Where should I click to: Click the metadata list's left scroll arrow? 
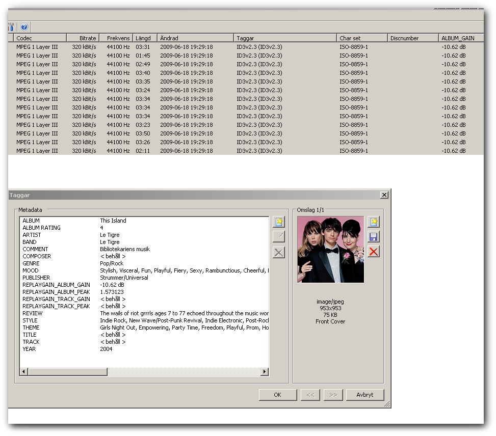(23, 372)
